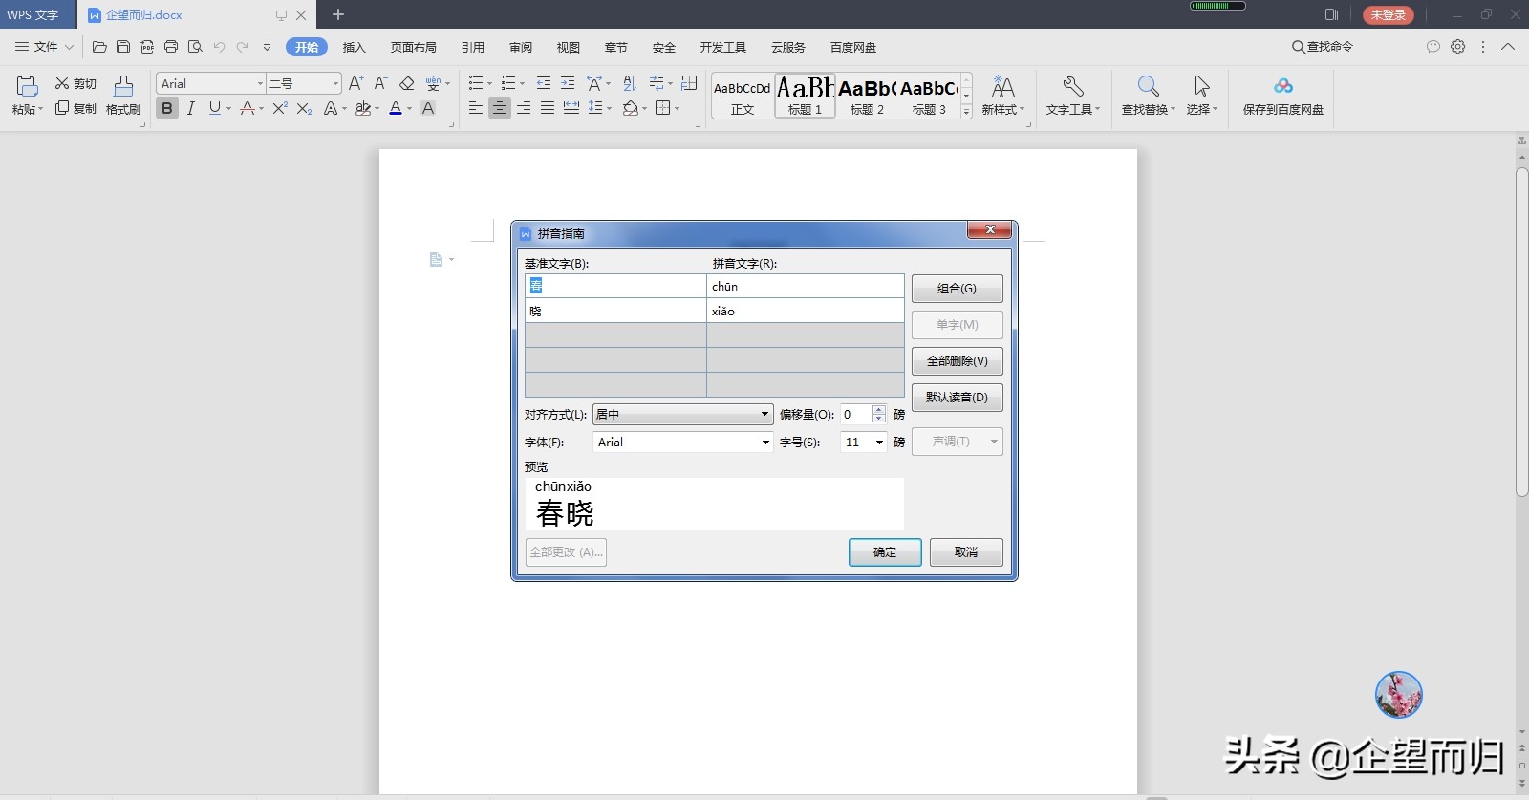Open the ribbon font size 二号 dropdown
The image size is (1529, 800).
(335, 83)
